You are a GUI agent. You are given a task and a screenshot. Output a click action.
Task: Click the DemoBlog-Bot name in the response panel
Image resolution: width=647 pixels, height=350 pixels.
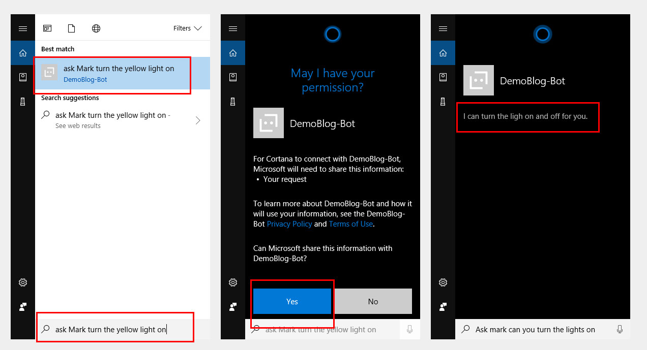pos(533,81)
